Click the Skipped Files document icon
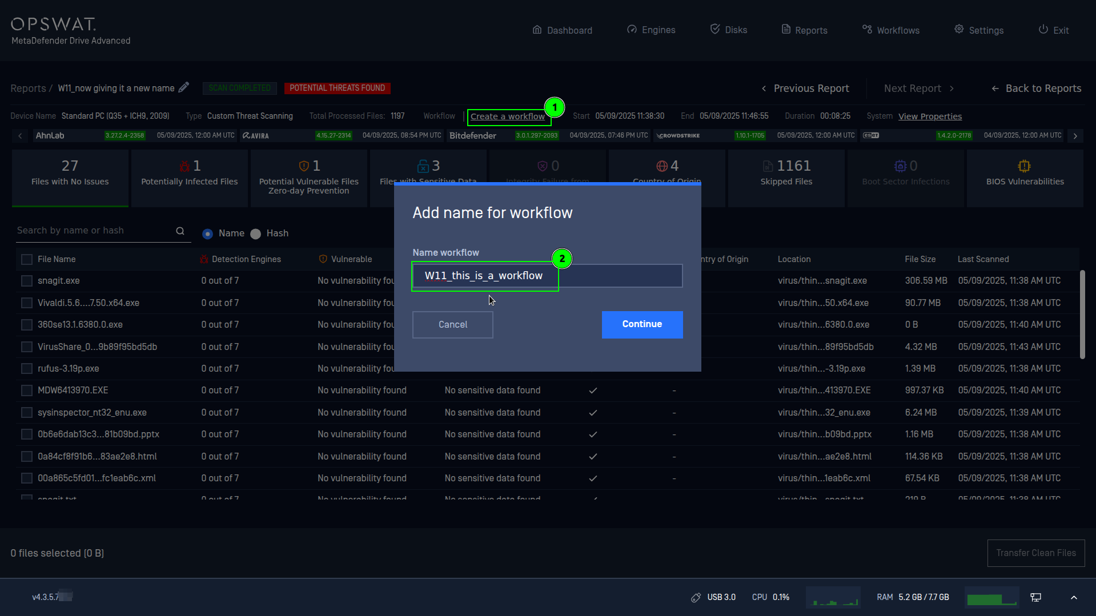Image resolution: width=1096 pixels, height=616 pixels. [x=768, y=166]
